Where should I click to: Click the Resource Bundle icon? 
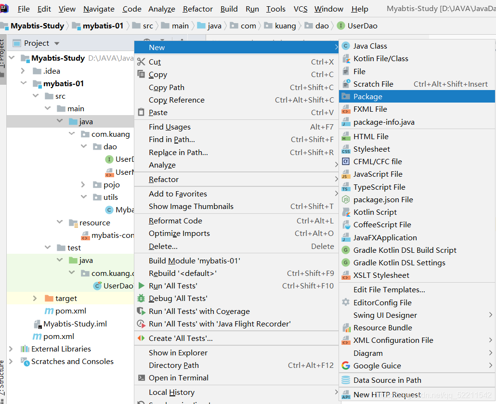(346, 328)
